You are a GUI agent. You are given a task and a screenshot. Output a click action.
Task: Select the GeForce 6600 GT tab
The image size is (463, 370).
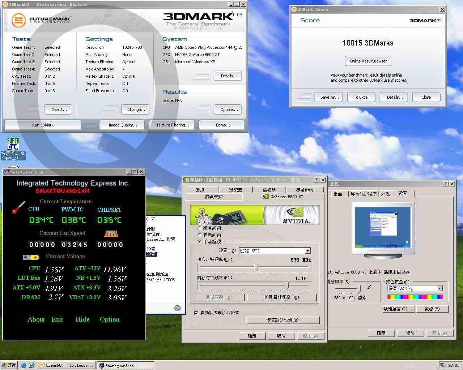pyautogui.click(x=284, y=197)
